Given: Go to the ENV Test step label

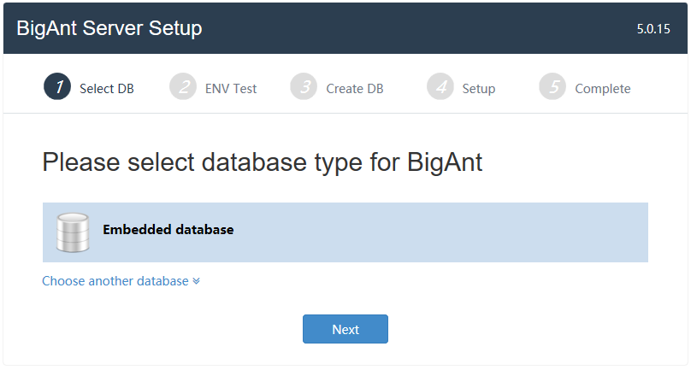Looking at the screenshot, I should [x=231, y=89].
